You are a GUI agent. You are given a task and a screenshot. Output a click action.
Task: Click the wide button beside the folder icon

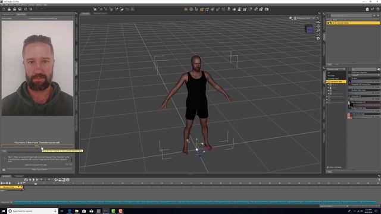click(x=39, y=169)
